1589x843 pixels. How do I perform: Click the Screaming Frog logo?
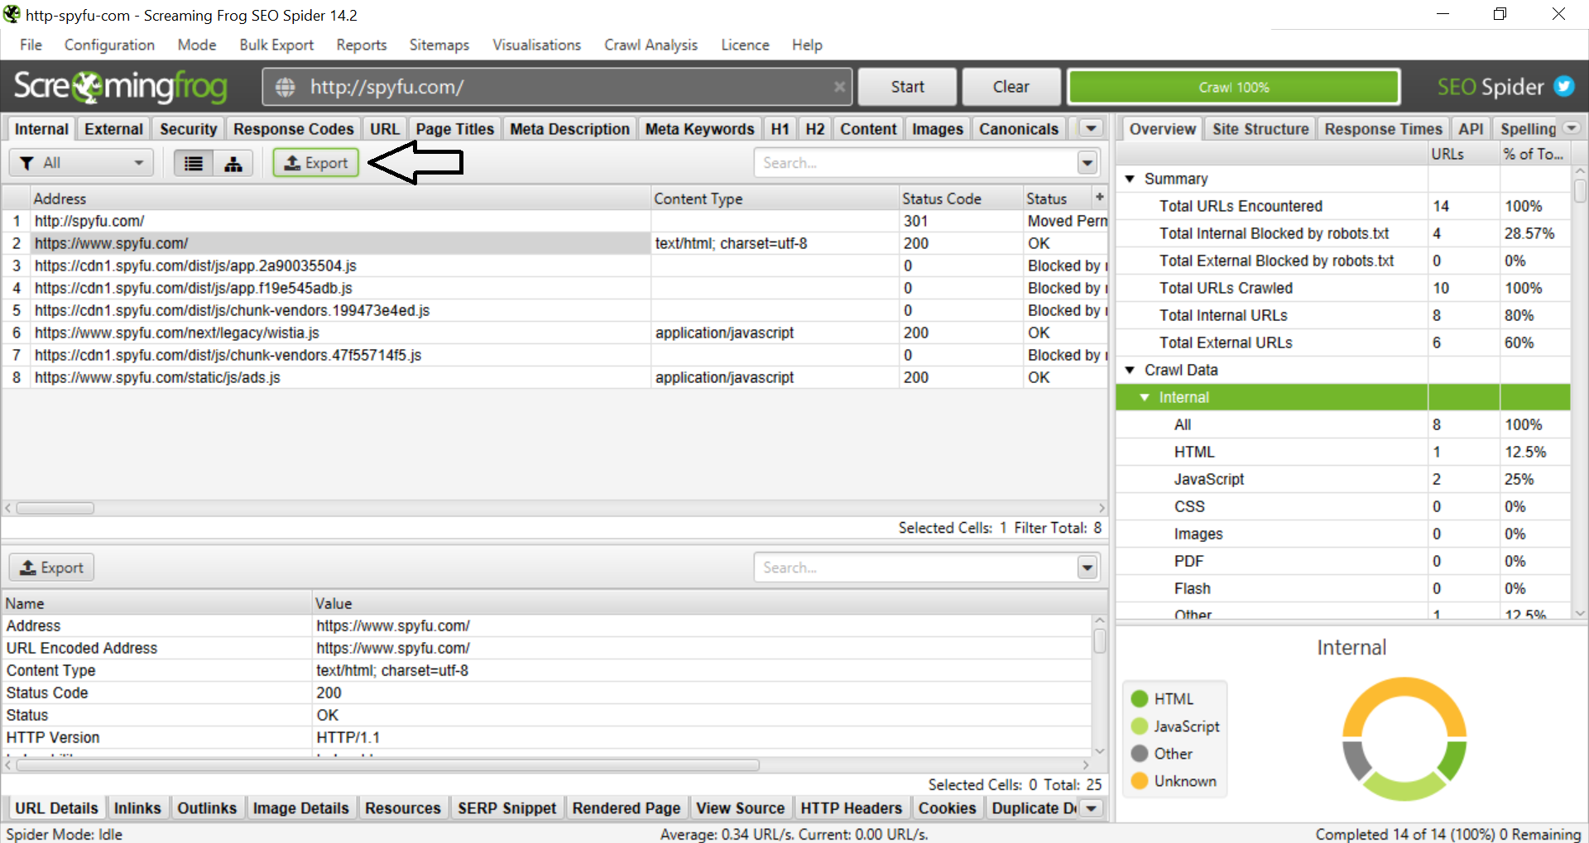(x=121, y=86)
